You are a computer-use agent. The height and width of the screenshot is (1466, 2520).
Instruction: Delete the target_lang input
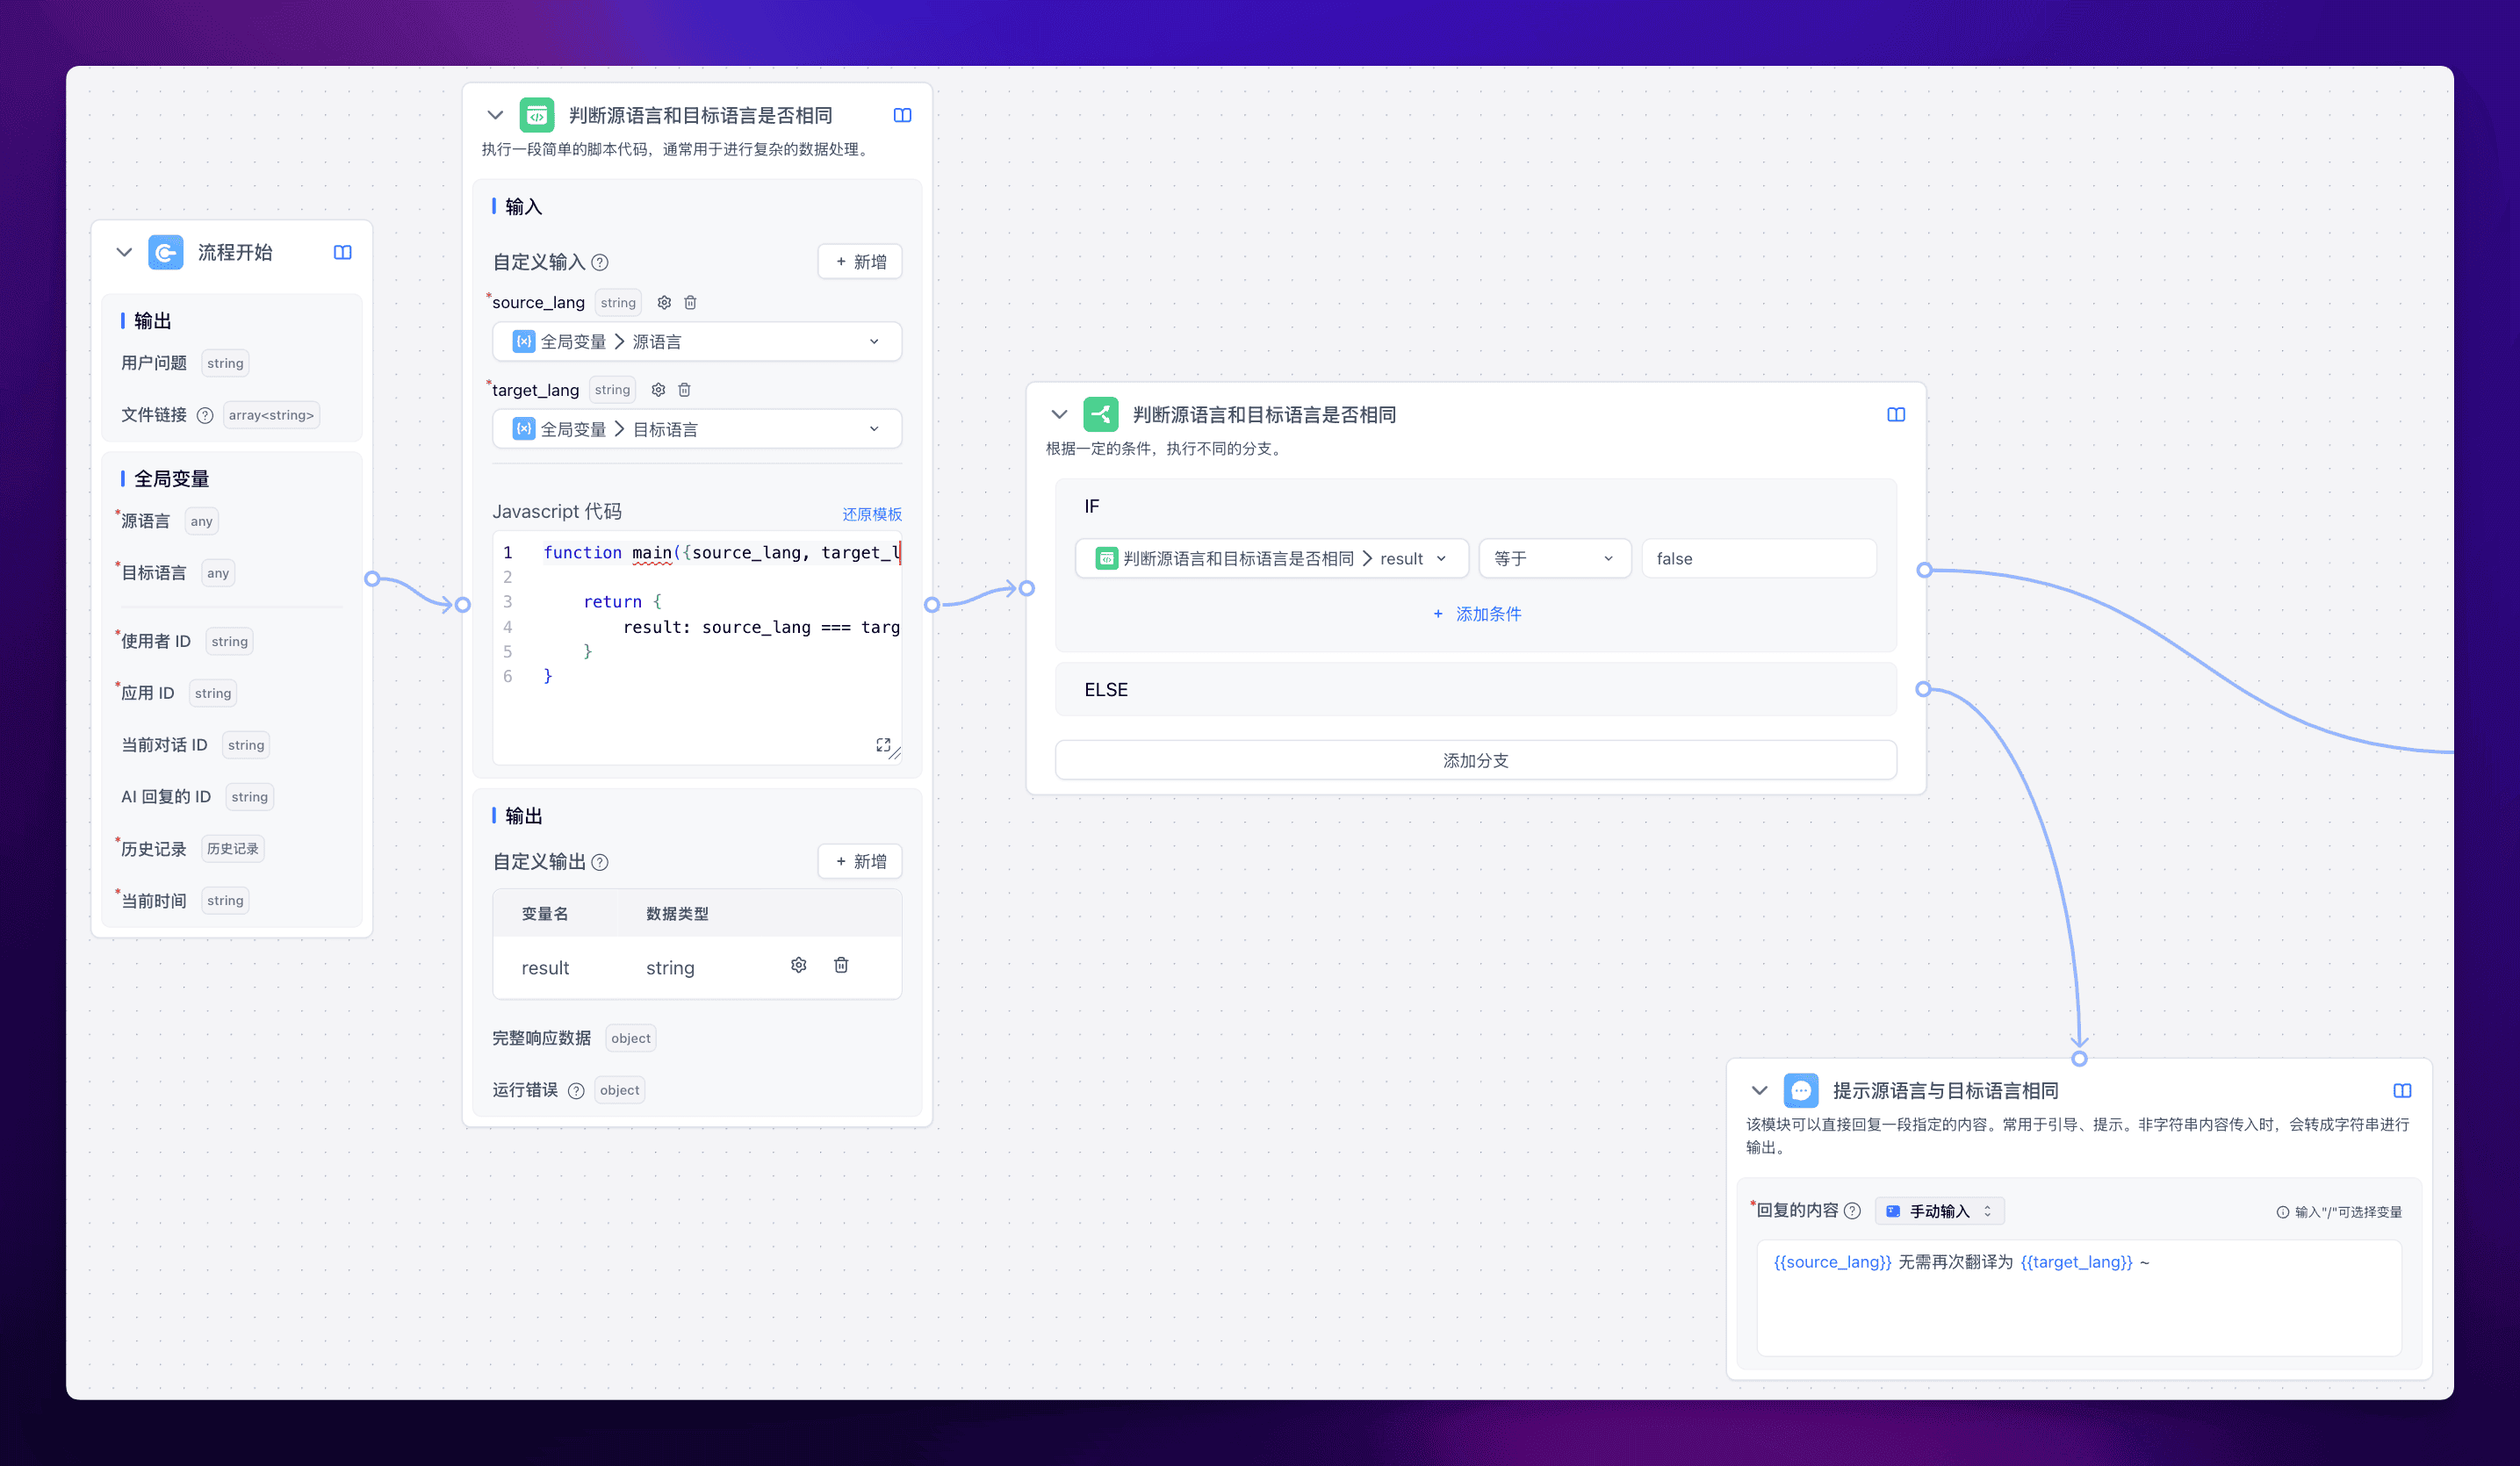[x=684, y=390]
